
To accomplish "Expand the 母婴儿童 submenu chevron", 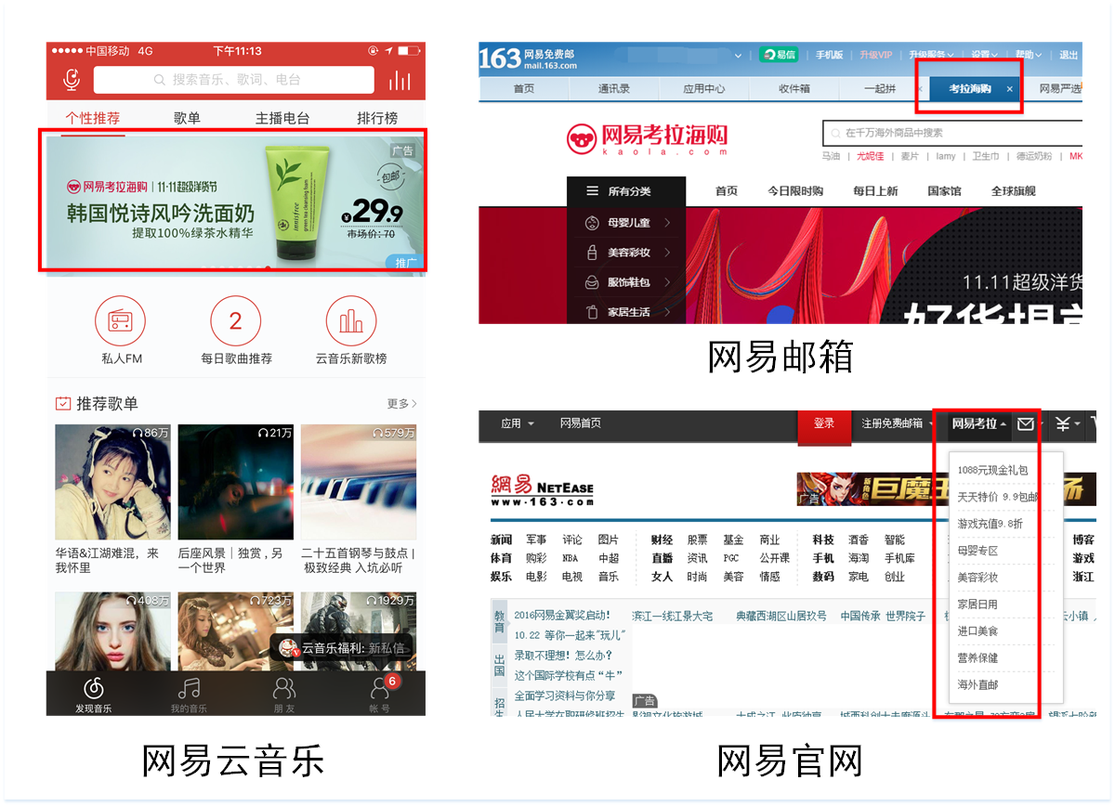I will [667, 223].
